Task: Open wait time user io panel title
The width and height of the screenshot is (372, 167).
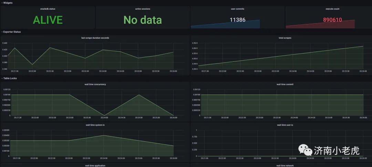Action: pyautogui.click(x=285, y=125)
